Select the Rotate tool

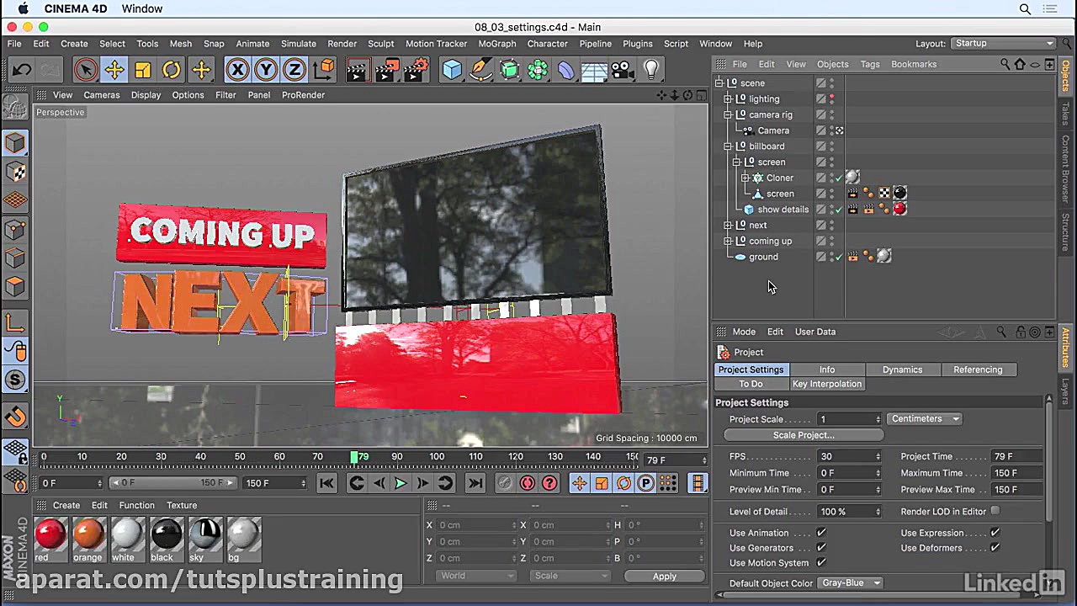[x=172, y=70]
